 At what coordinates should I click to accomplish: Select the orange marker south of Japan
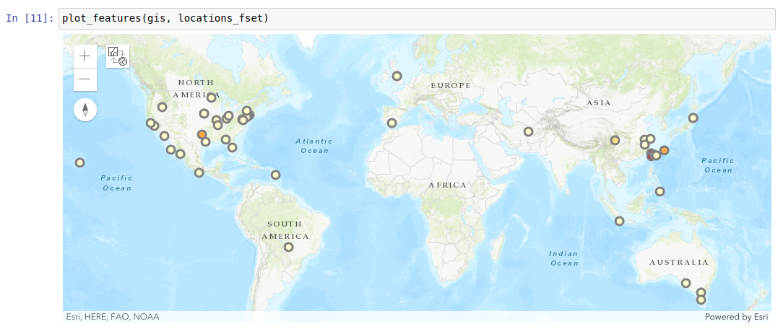[665, 150]
